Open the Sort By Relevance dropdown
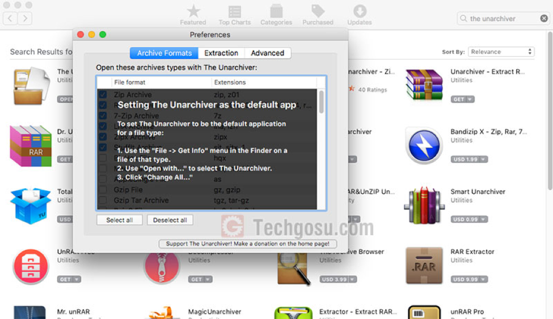This screenshot has width=553, height=319. click(501, 52)
